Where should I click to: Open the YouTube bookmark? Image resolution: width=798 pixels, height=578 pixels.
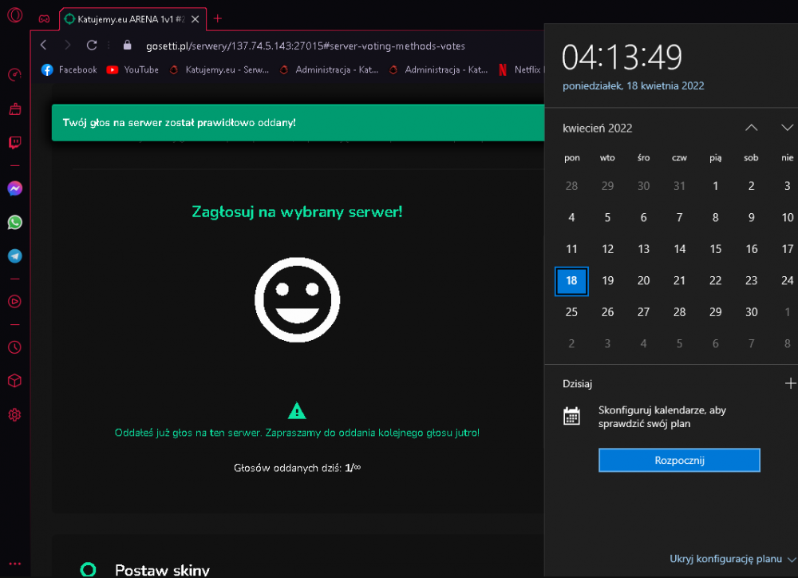click(132, 69)
